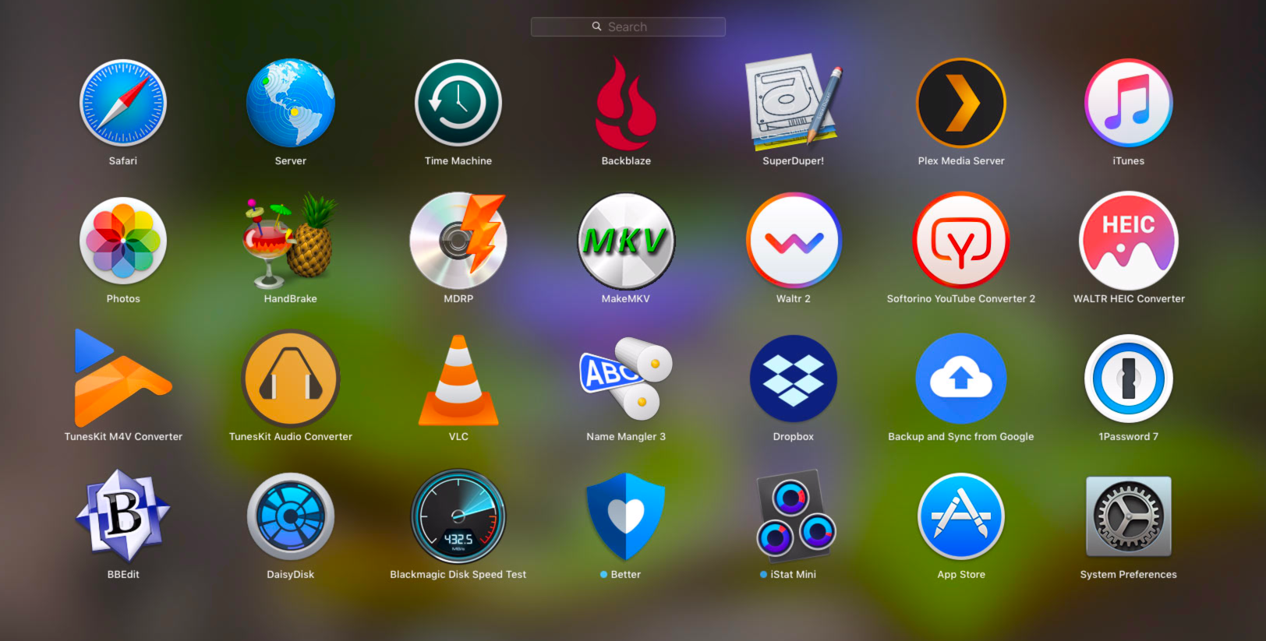Open 1Password 7 keyhole icon
Image resolution: width=1266 pixels, height=641 pixels.
click(x=1129, y=379)
